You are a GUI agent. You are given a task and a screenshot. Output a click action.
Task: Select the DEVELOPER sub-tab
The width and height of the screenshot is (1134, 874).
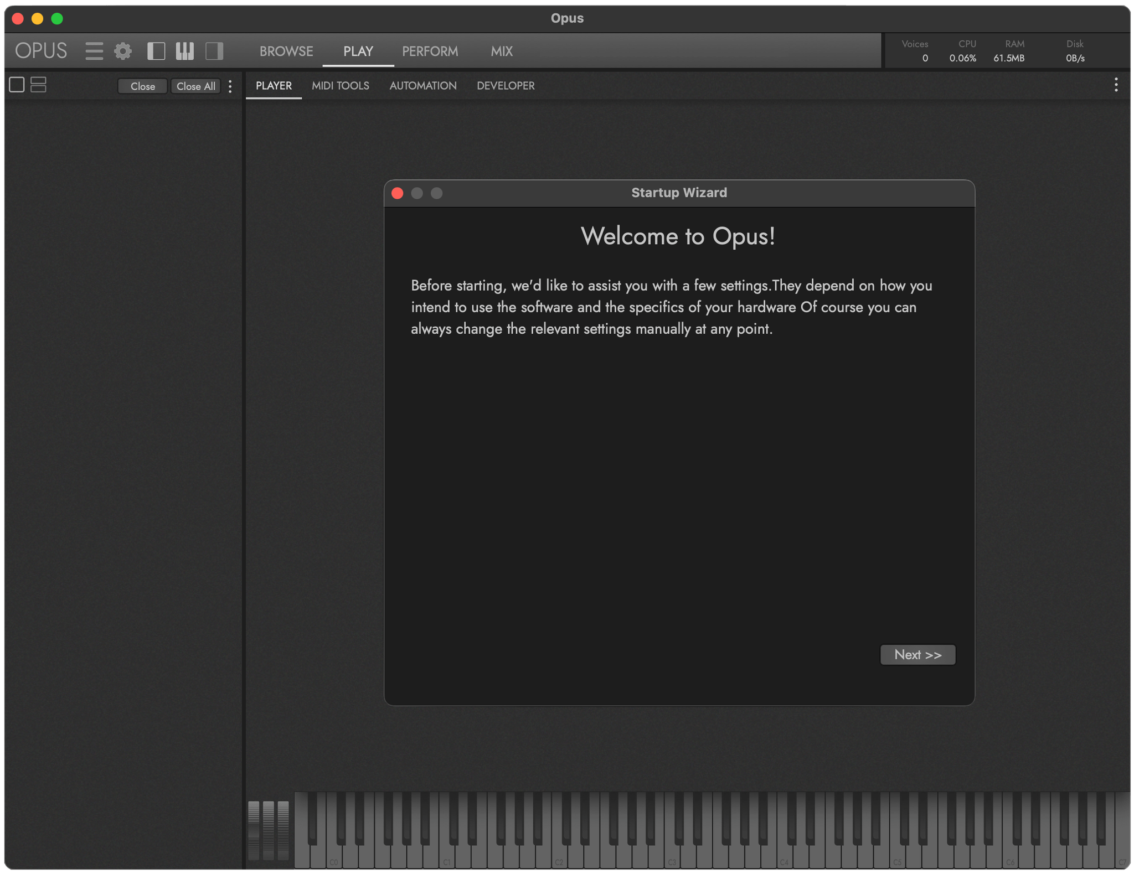[506, 86]
